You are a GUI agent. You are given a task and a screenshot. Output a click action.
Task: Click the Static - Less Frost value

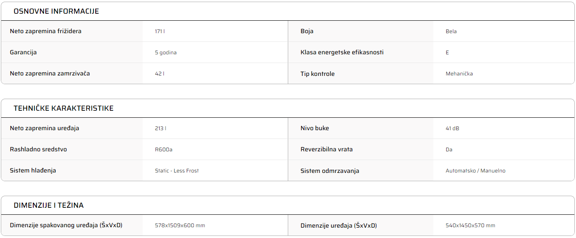177,170
